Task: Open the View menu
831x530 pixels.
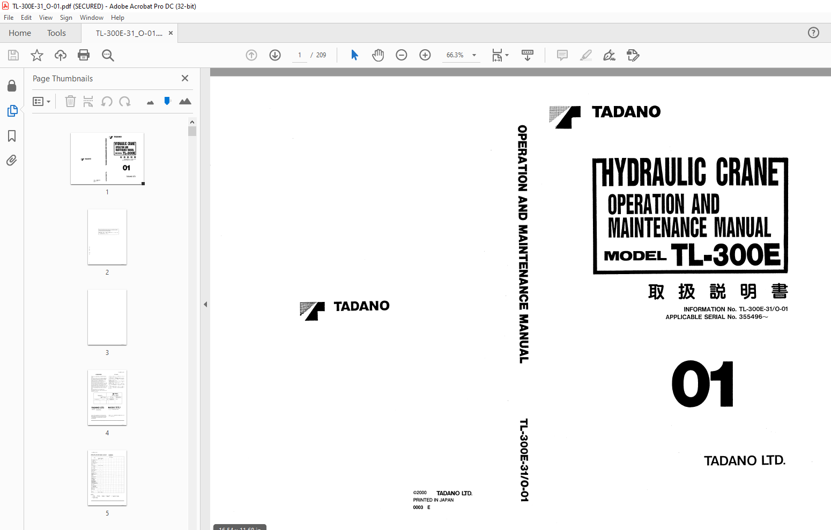Action: (x=46, y=18)
